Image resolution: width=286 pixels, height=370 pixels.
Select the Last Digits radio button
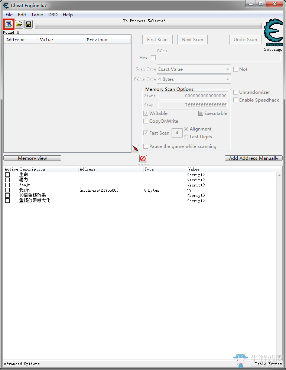pyautogui.click(x=186, y=137)
